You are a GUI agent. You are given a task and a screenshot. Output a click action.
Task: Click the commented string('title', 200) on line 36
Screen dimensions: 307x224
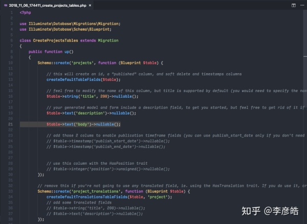pos(96,208)
